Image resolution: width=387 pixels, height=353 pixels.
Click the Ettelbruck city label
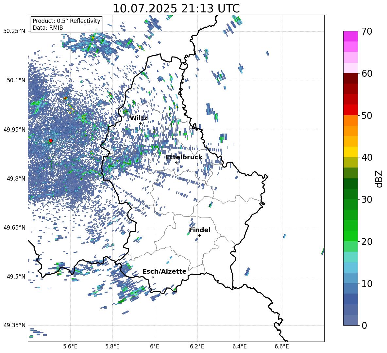click(x=184, y=157)
